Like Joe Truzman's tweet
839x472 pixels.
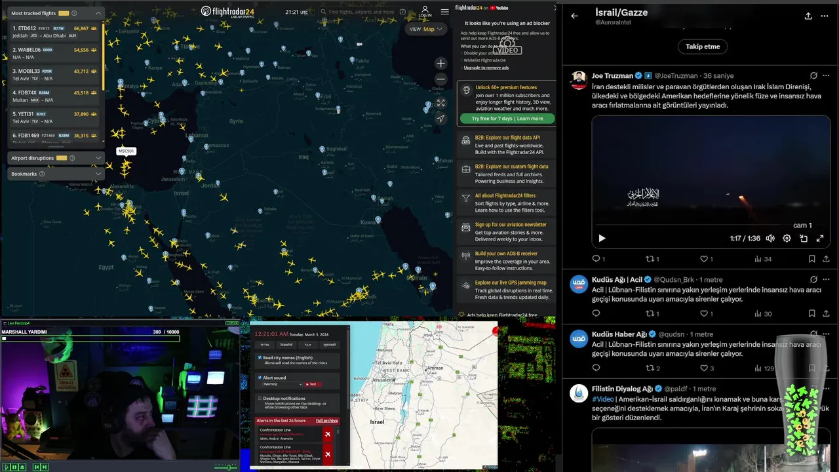(x=704, y=259)
